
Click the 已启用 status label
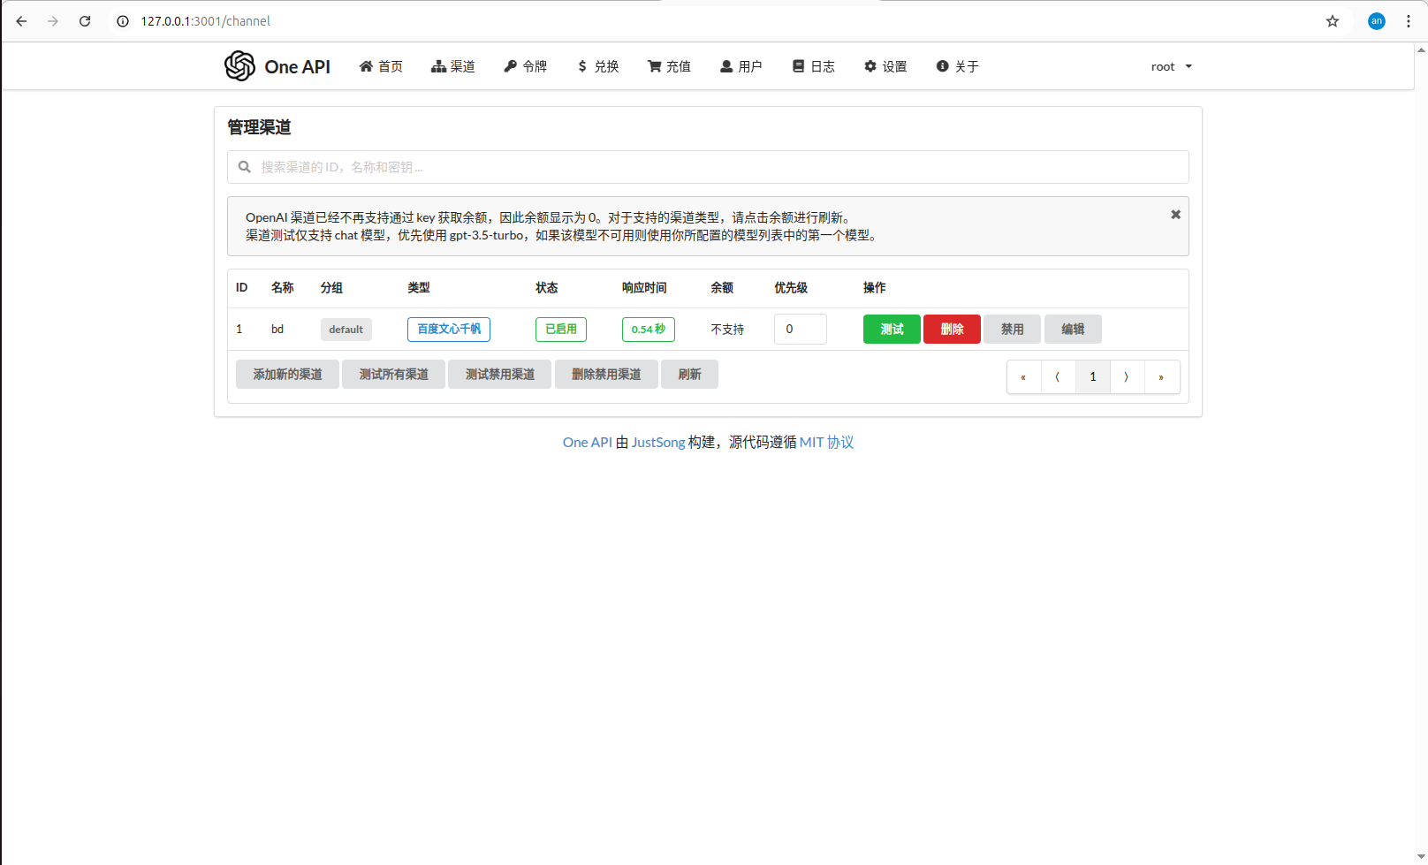pyautogui.click(x=560, y=330)
